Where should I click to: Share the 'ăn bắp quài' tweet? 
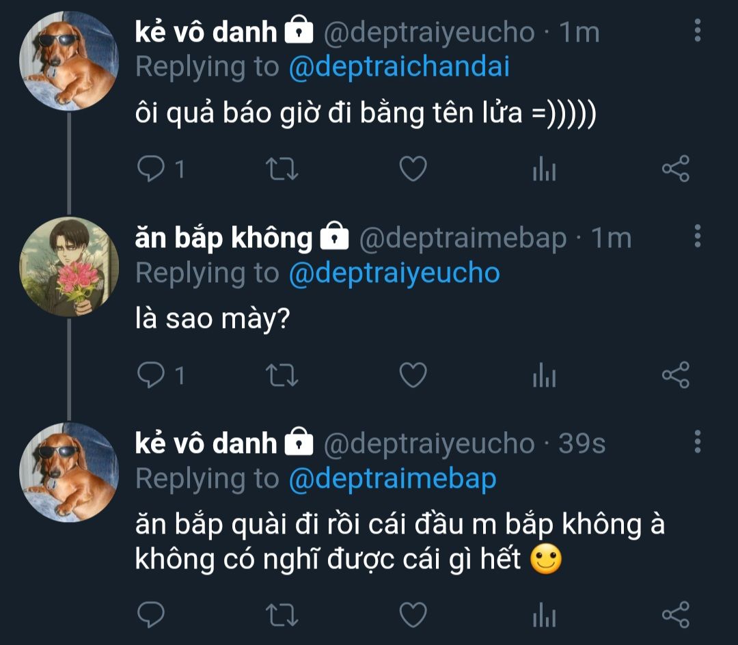coord(676,614)
